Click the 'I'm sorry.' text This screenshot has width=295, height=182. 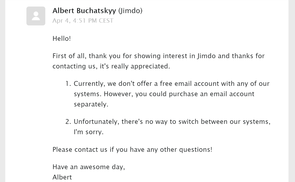click(x=89, y=132)
